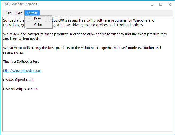
Task: Open the Edit menu
Action: click(x=19, y=13)
